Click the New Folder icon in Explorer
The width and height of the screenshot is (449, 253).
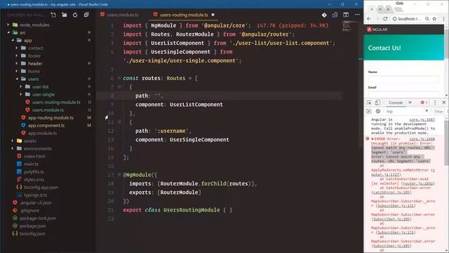click(64, 15)
